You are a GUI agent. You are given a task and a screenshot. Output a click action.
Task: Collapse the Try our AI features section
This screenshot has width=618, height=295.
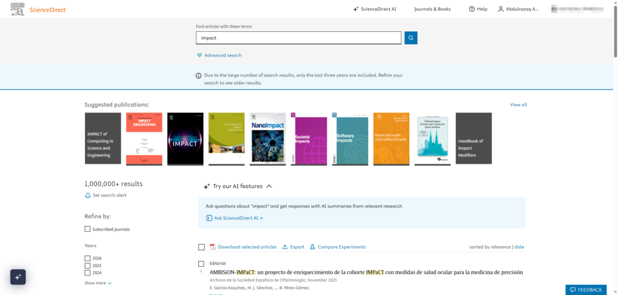[269, 187]
